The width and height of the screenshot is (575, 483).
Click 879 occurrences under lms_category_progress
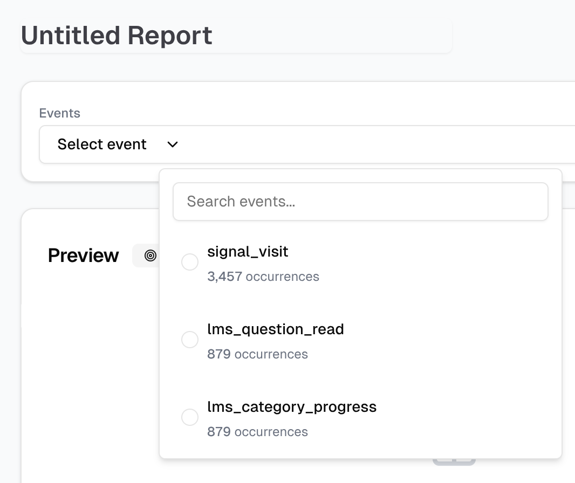(x=257, y=432)
